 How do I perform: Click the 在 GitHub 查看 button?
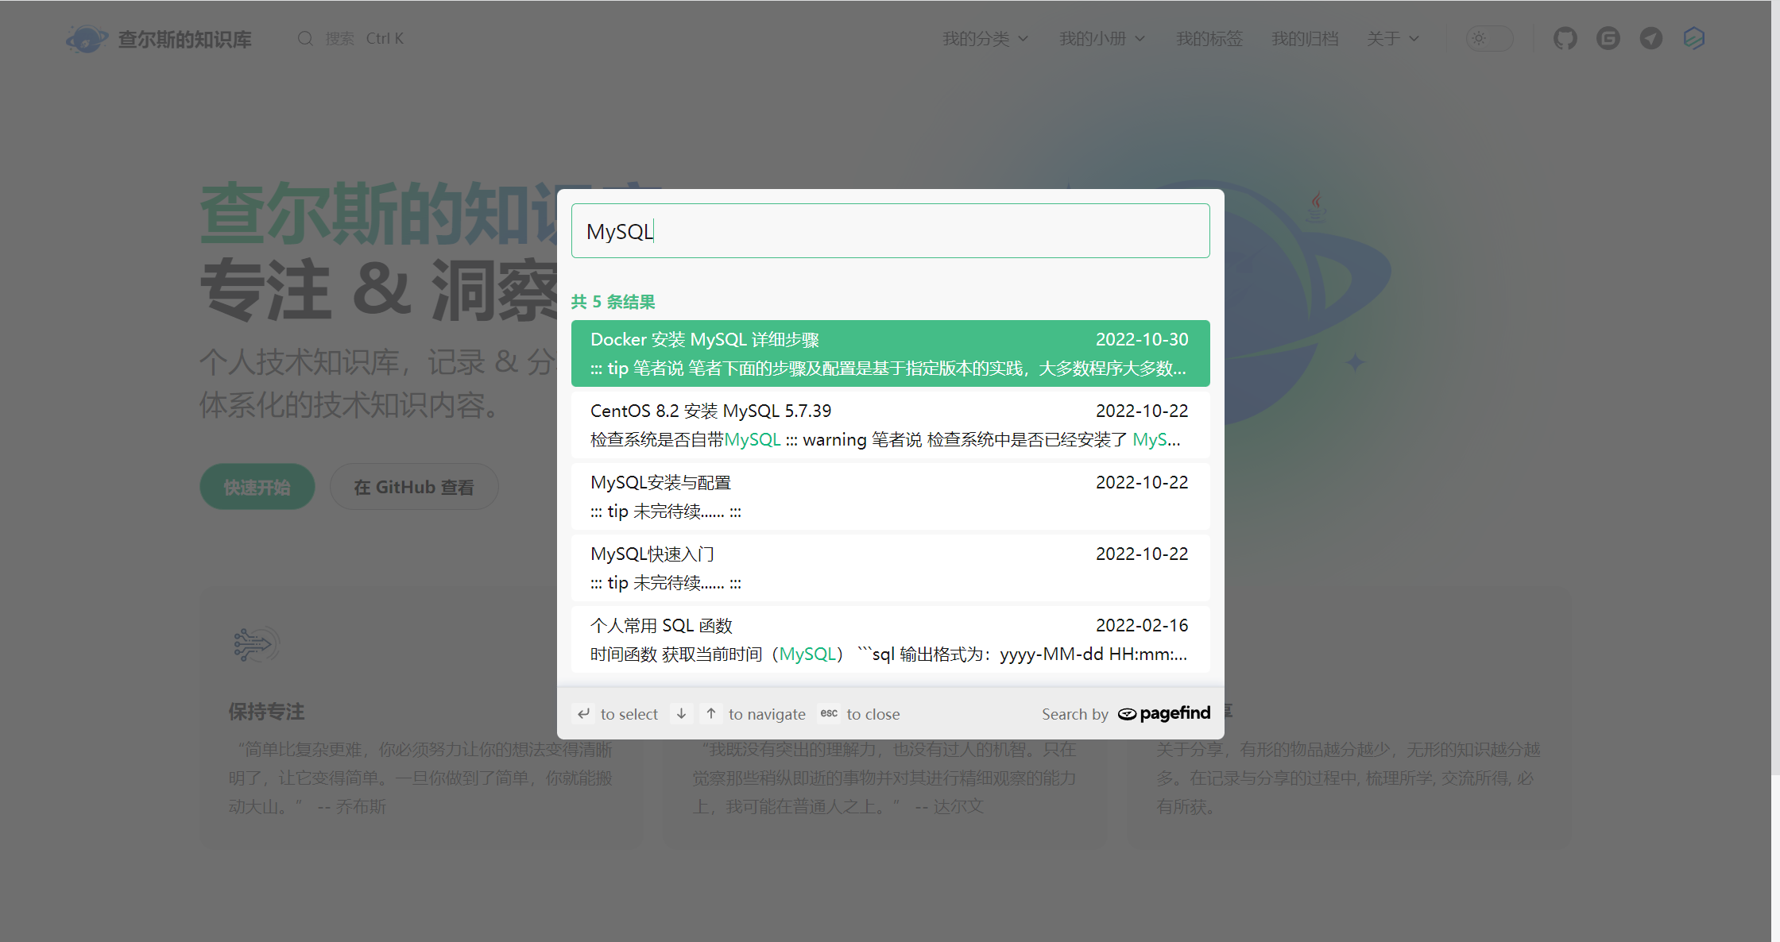[414, 487]
